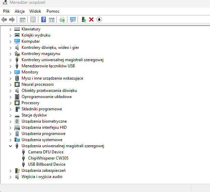Expand the Klawiatury category
Image resolution: width=210 pixels, height=192 pixels.
(x=10, y=29)
